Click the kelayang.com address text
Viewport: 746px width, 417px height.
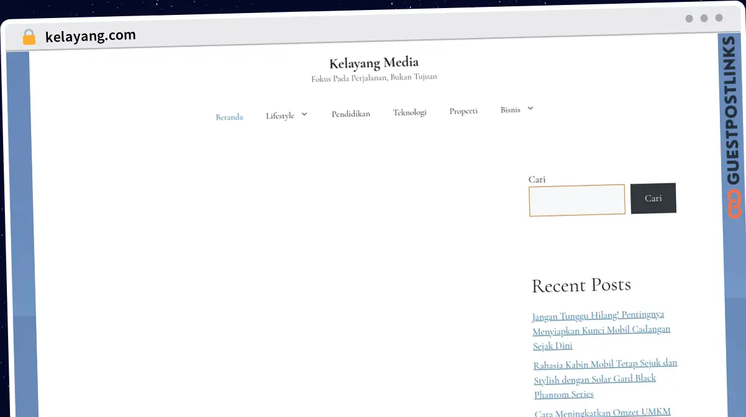90,36
